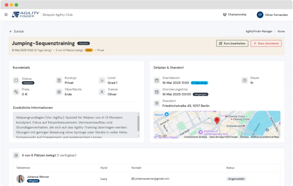Go back using the Zurück link
293x186 pixels.
point(17,31)
